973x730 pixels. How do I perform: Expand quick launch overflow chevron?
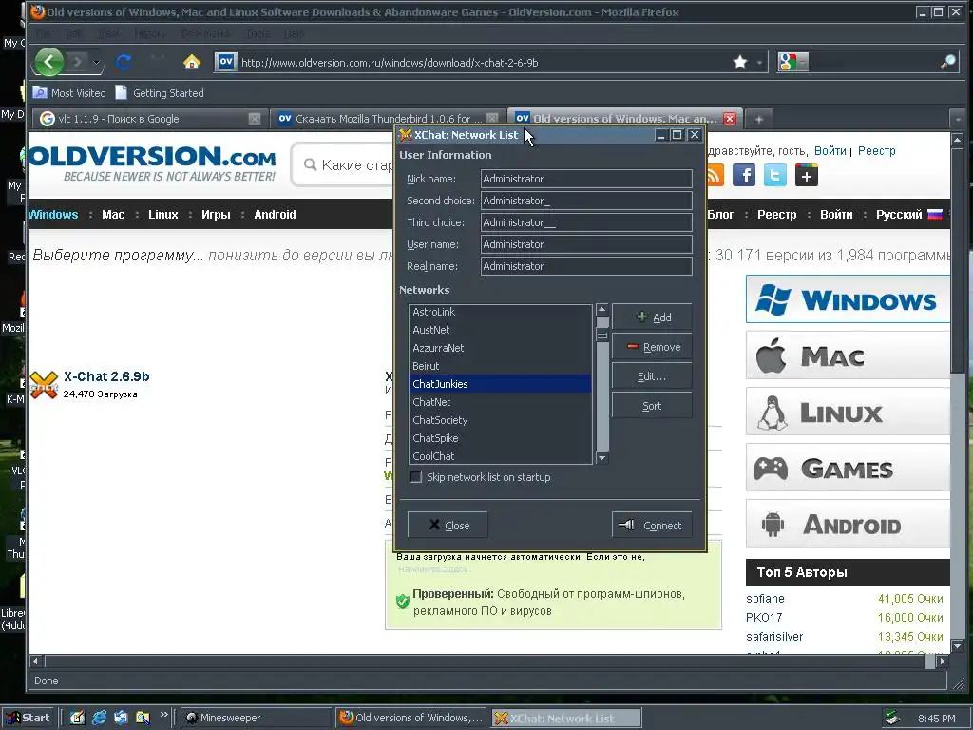pos(163,715)
